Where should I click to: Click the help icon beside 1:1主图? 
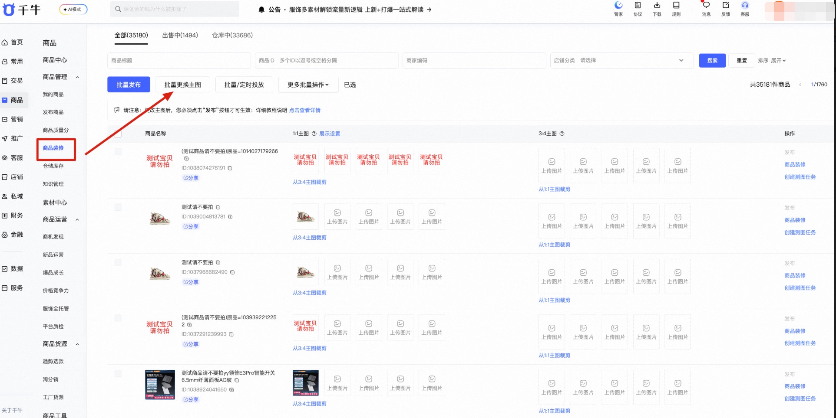(x=314, y=134)
